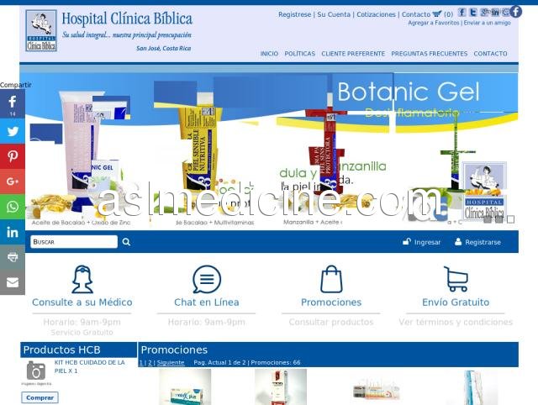Open the CONTACTO menu item
Viewport: 538px width, 405px height.
pyautogui.click(x=490, y=54)
